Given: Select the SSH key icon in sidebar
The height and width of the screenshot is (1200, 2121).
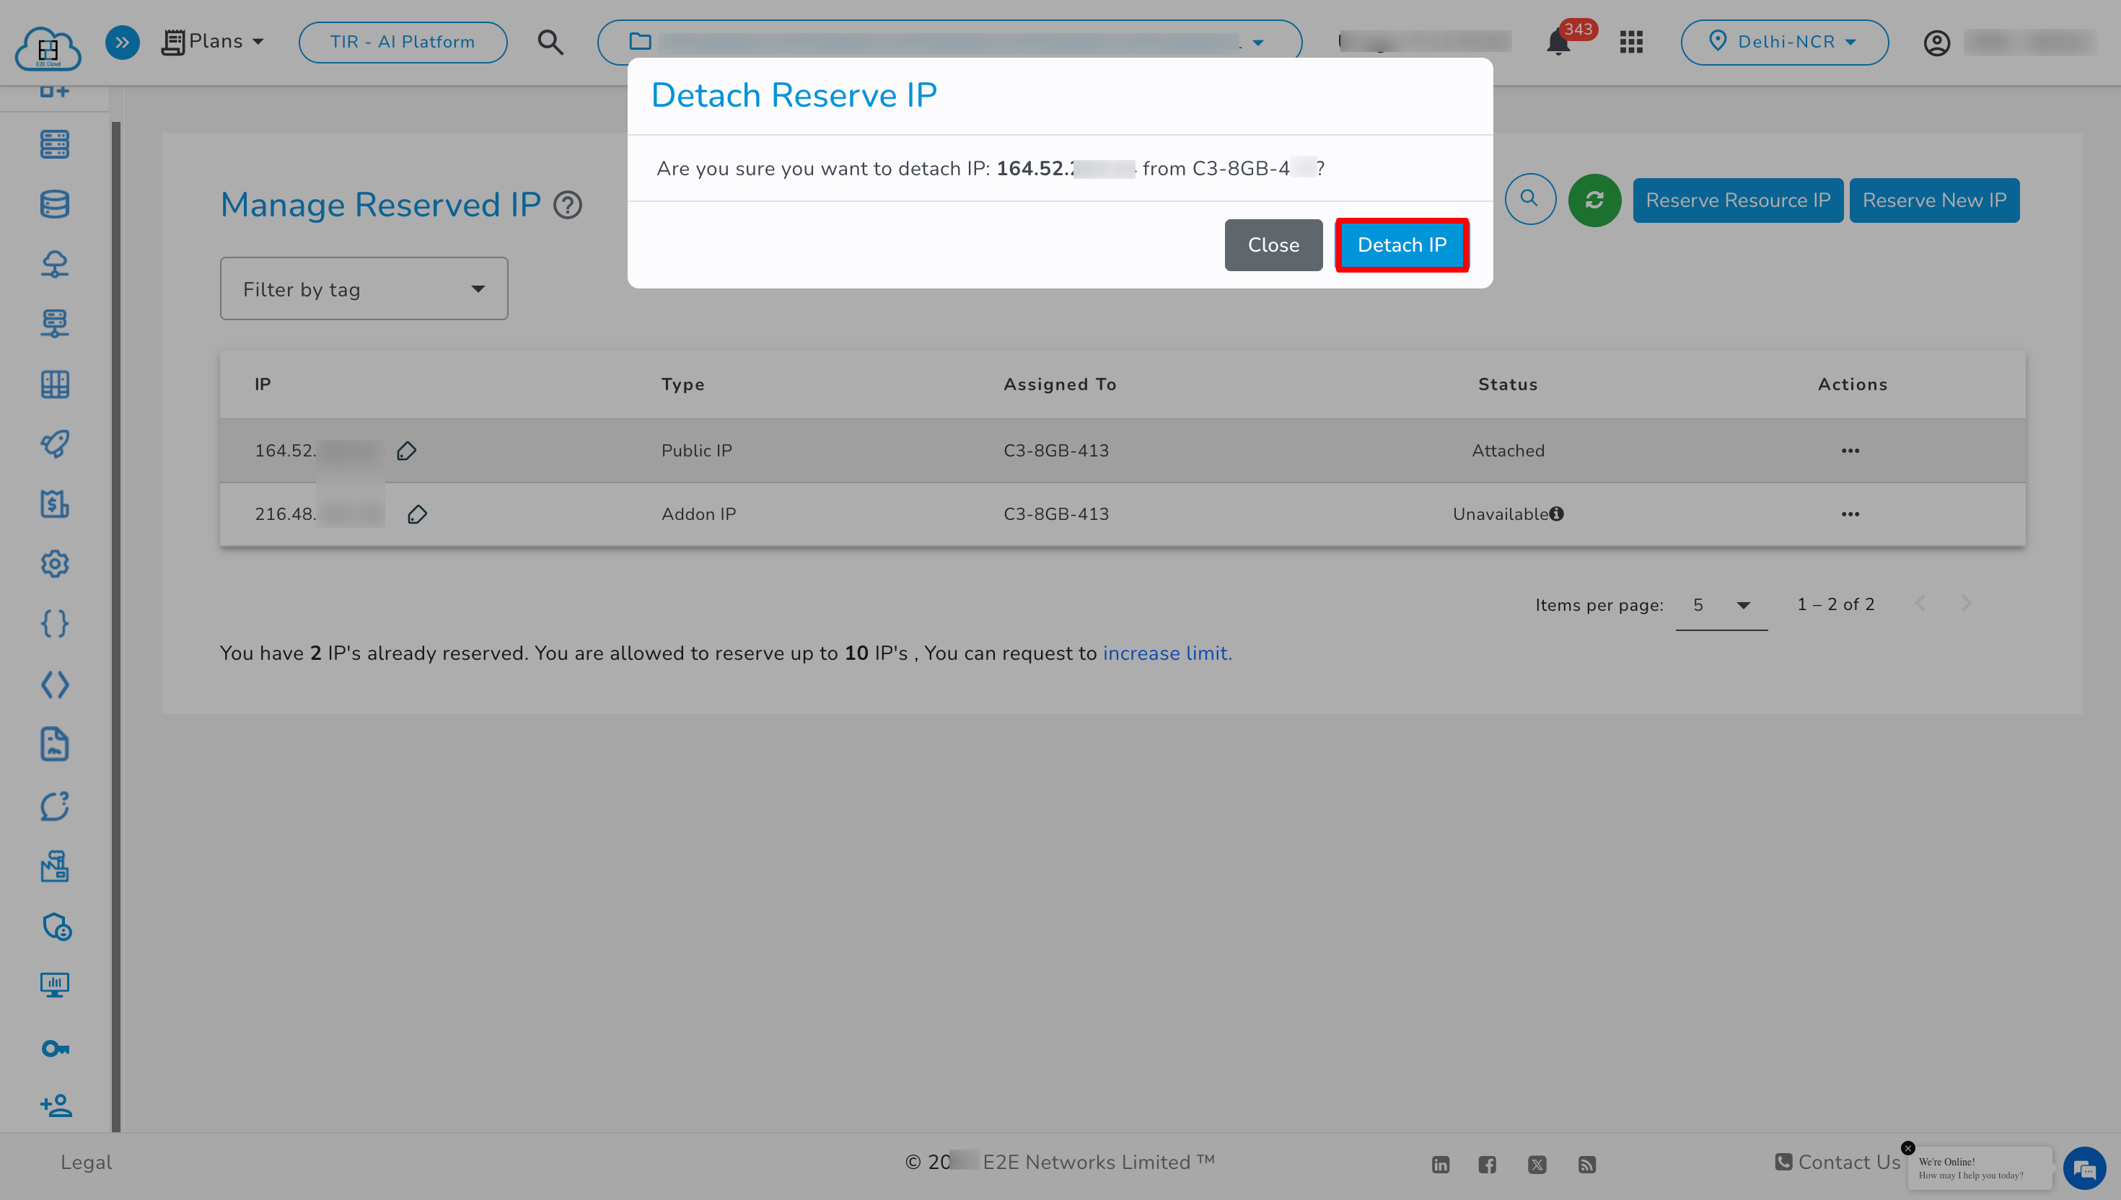Looking at the screenshot, I should [x=54, y=1048].
